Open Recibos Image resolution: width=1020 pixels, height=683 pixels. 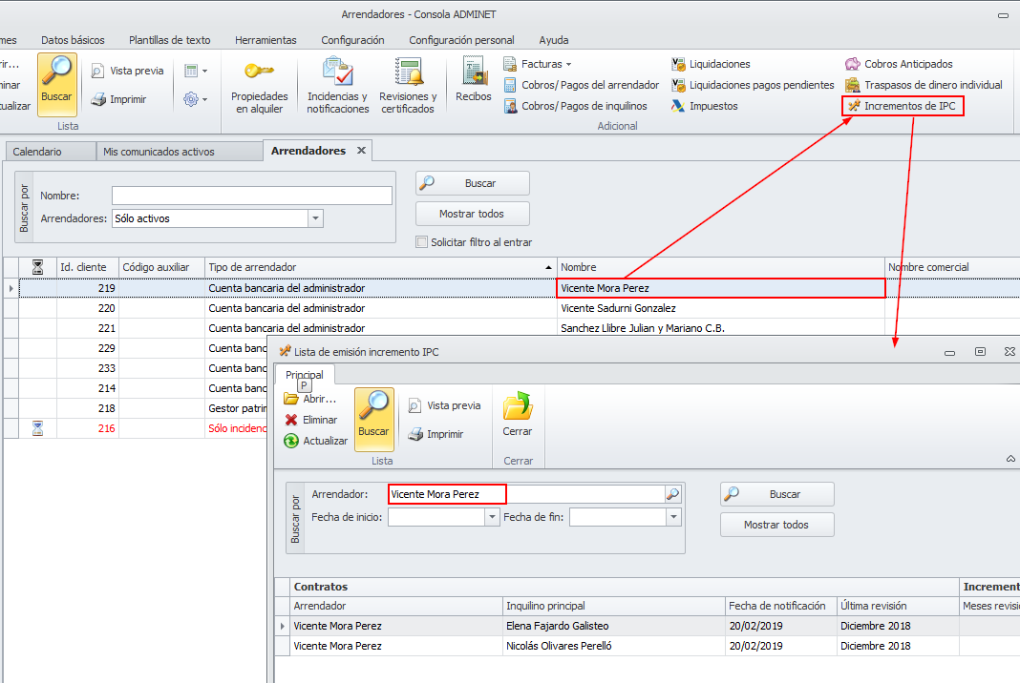(474, 79)
